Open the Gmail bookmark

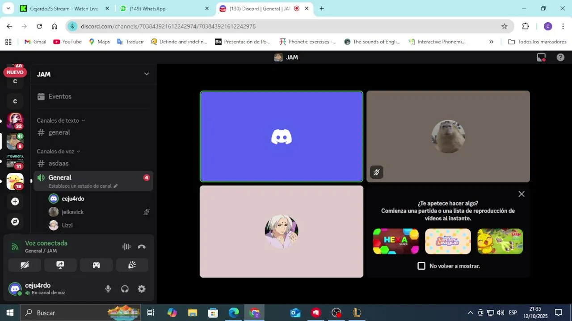click(35, 41)
